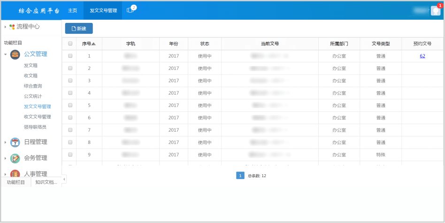Collapse the sidebar using the splitter arrow
This screenshot has width=445, height=223.
pos(64,179)
